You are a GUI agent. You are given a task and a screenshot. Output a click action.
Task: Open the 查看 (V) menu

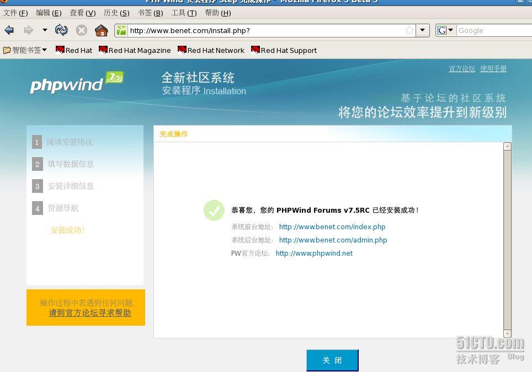[83, 13]
